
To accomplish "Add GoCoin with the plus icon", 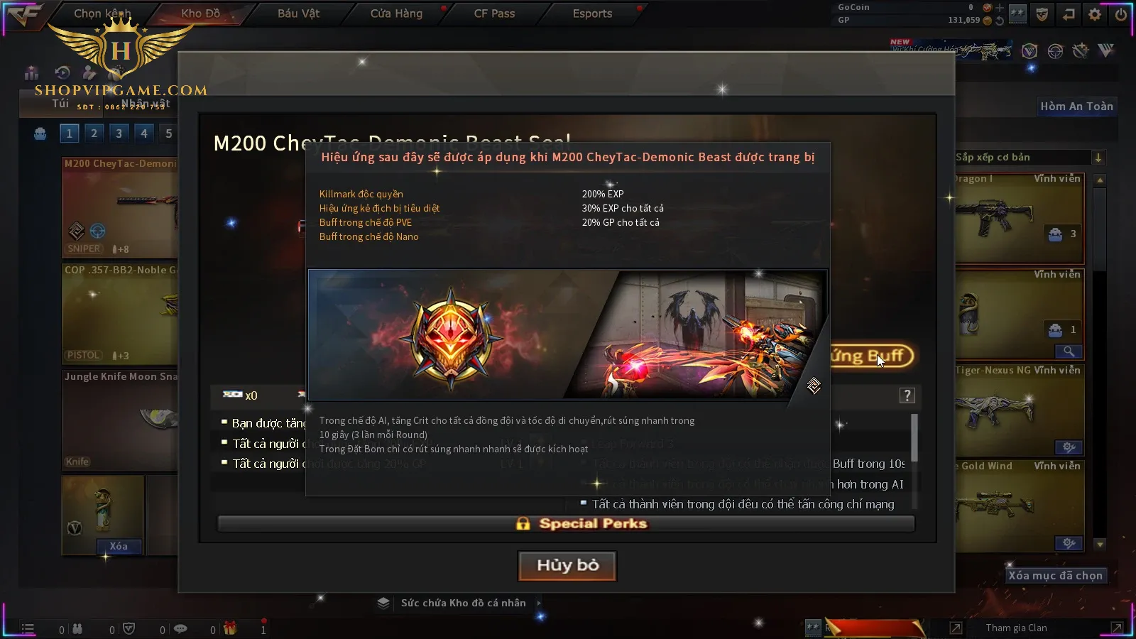I will pos(1000,7).
